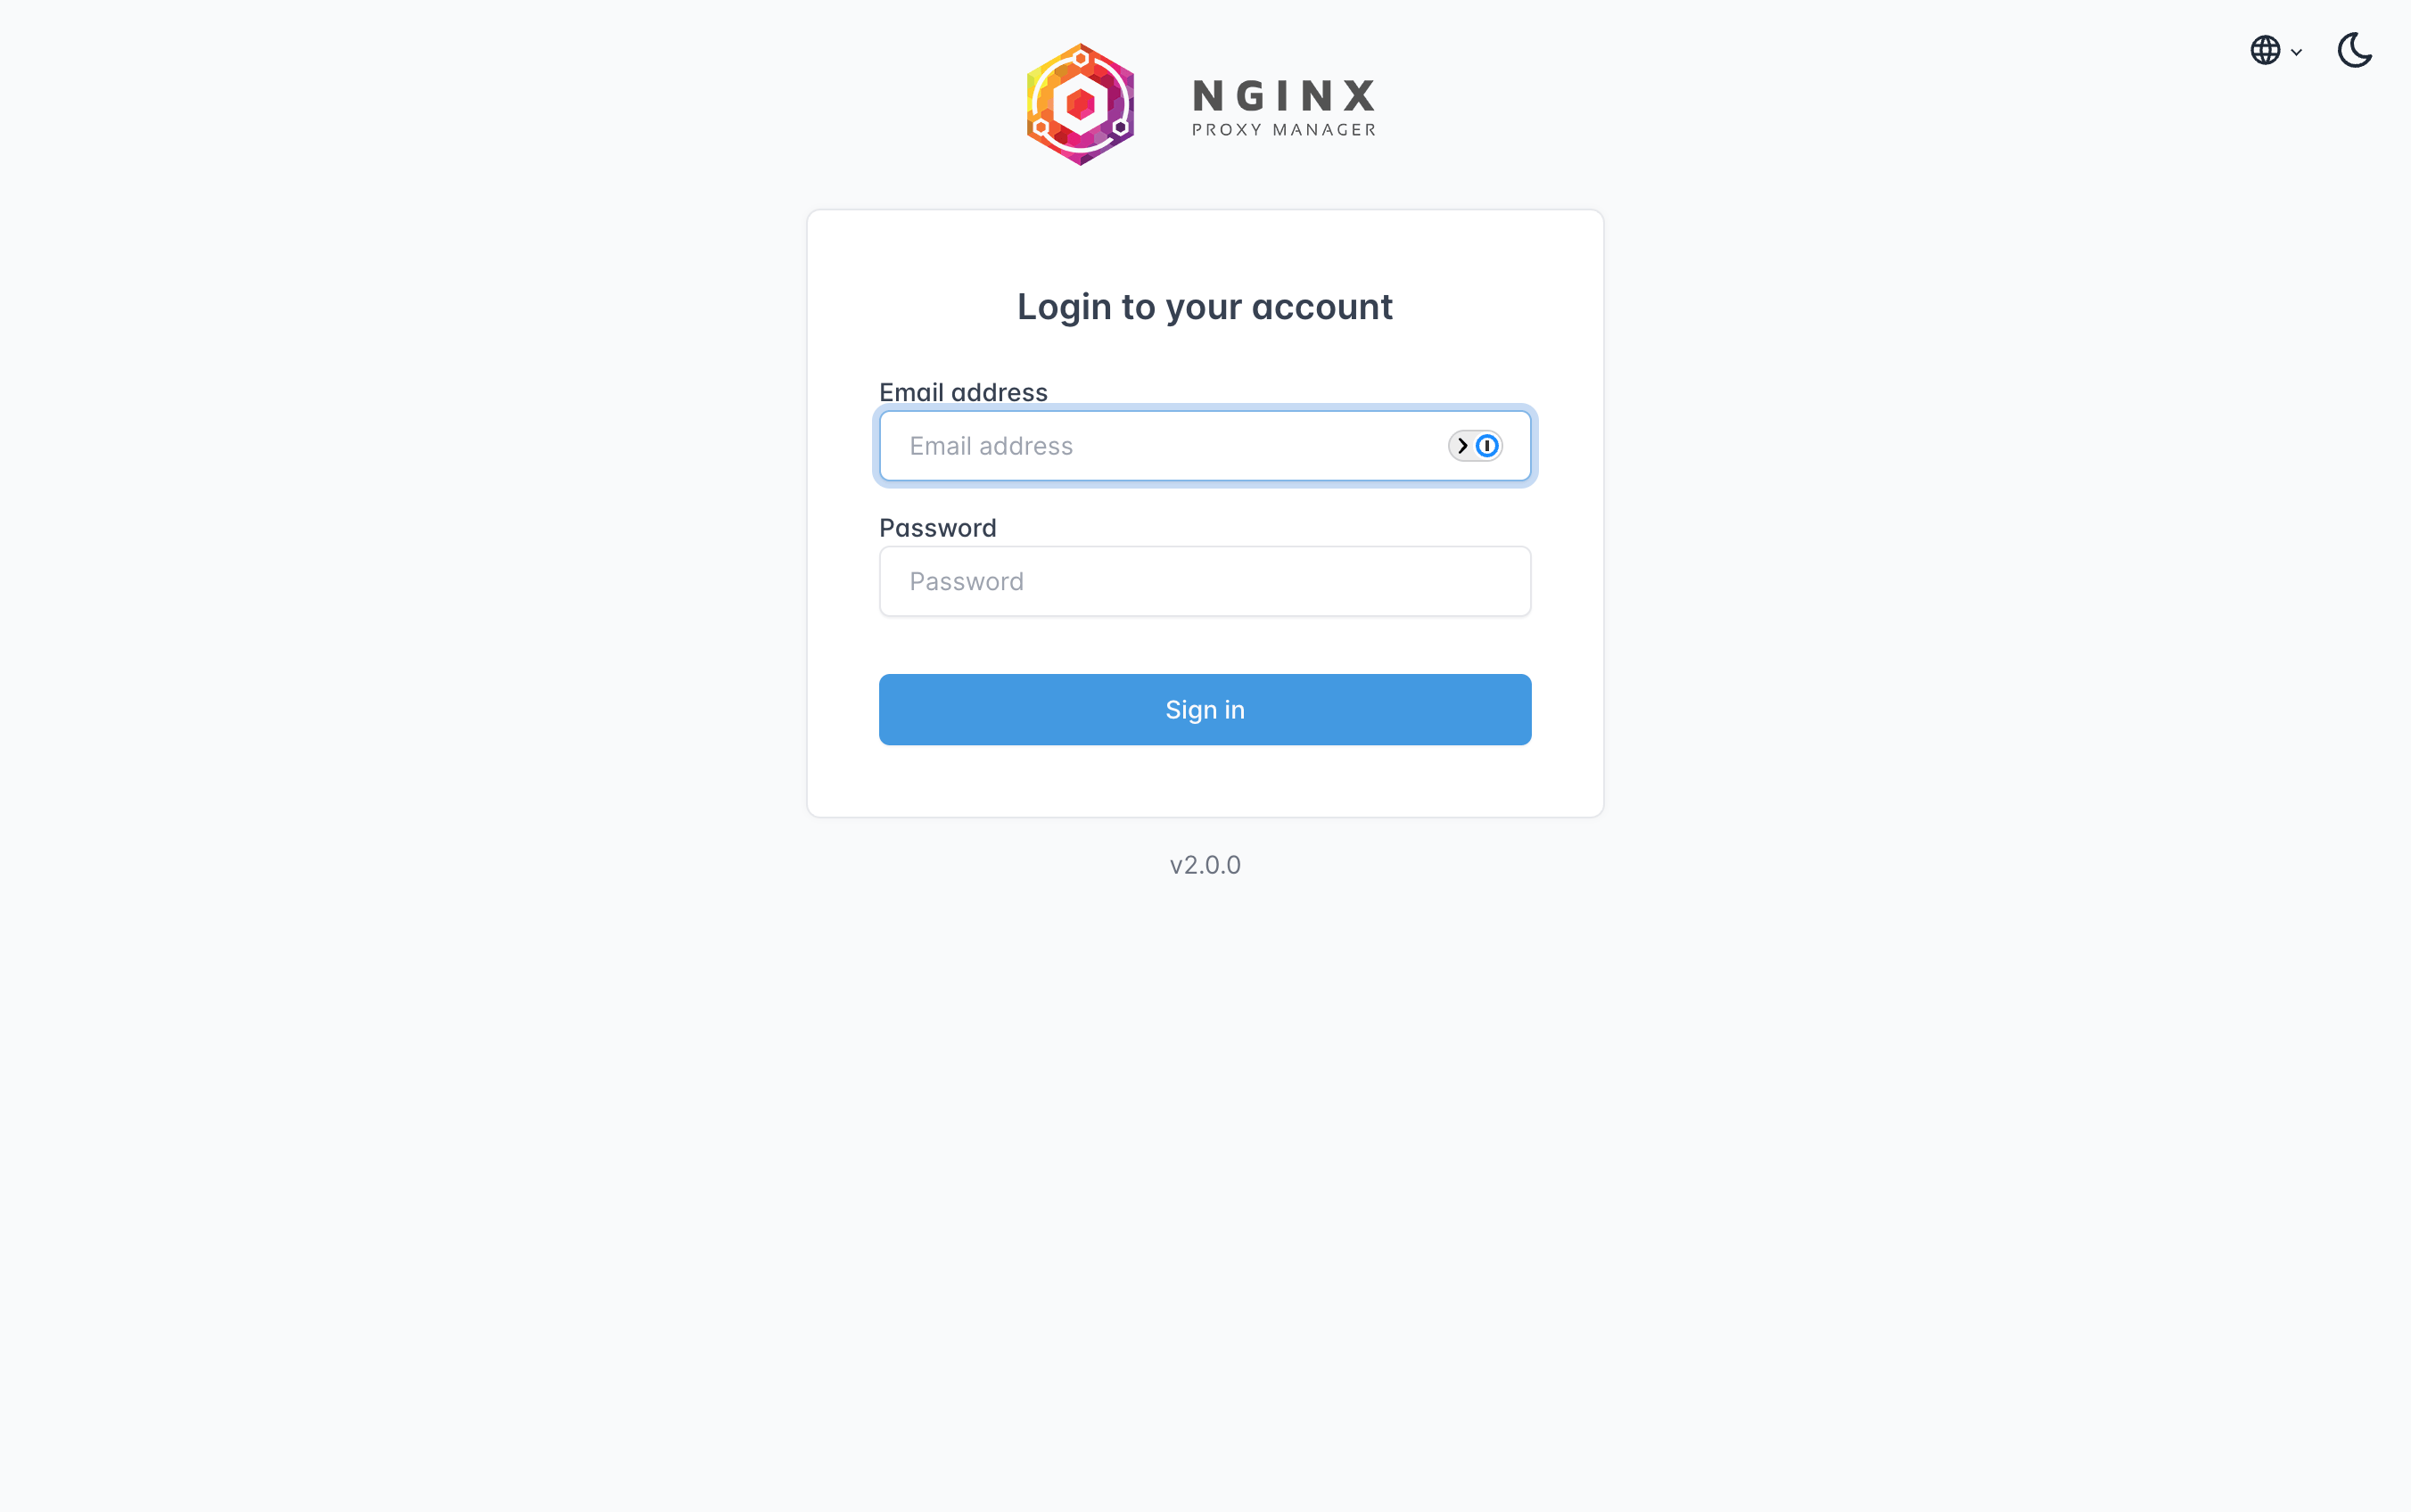Click the Password label text
The width and height of the screenshot is (2411, 1512).
tap(937, 528)
